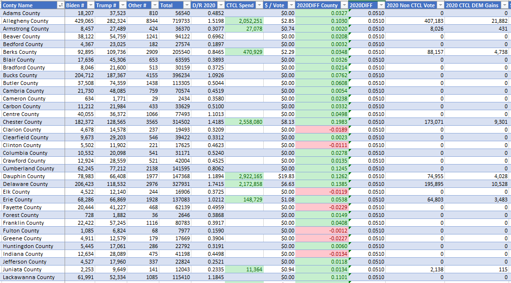Open the D/R 2020 filter dropdown
This screenshot has width=511, height=283.
point(221,5)
